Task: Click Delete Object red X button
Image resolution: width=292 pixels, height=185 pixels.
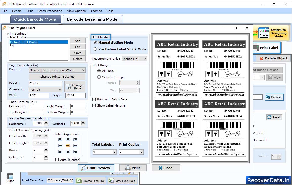Action: coord(273,58)
